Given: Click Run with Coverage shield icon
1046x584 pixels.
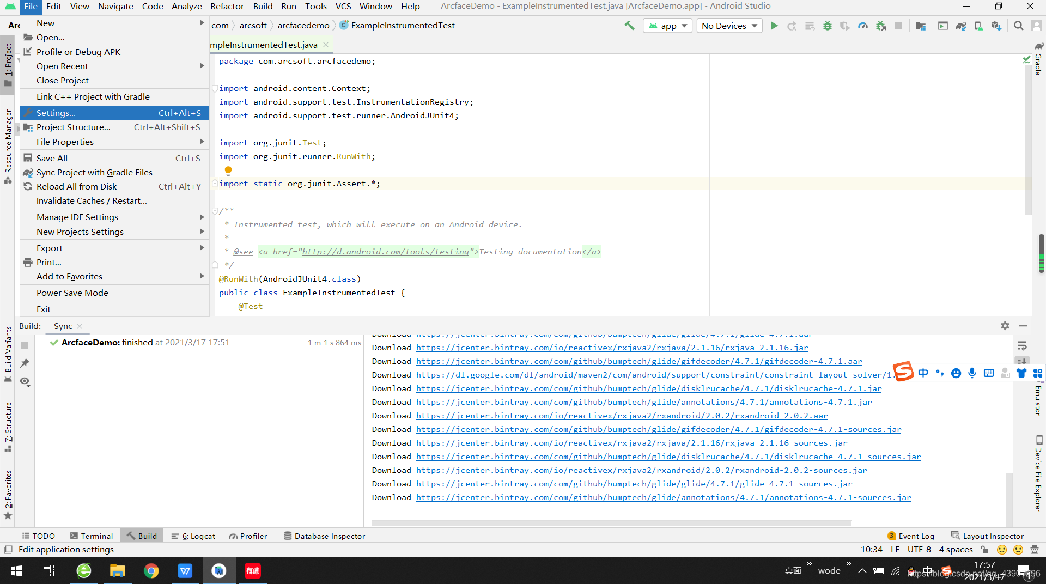Looking at the screenshot, I should point(845,26).
